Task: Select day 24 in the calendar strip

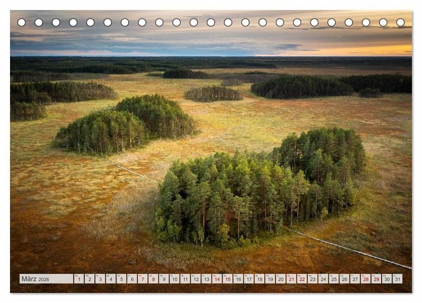Action: pyautogui.click(x=323, y=279)
